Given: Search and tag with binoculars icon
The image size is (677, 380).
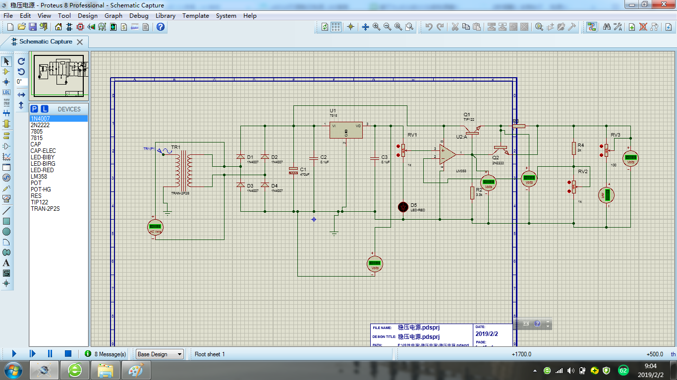Looking at the screenshot, I should point(607,27).
